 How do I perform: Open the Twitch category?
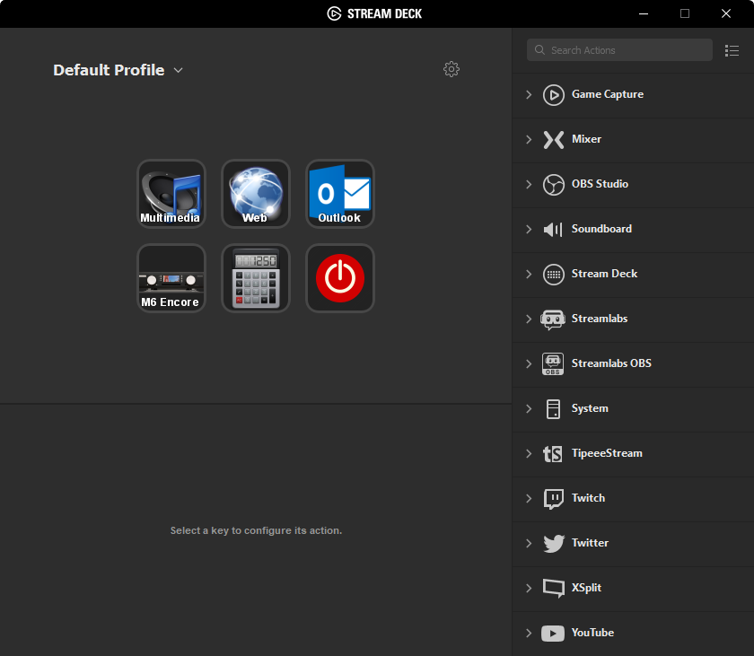[x=588, y=498]
